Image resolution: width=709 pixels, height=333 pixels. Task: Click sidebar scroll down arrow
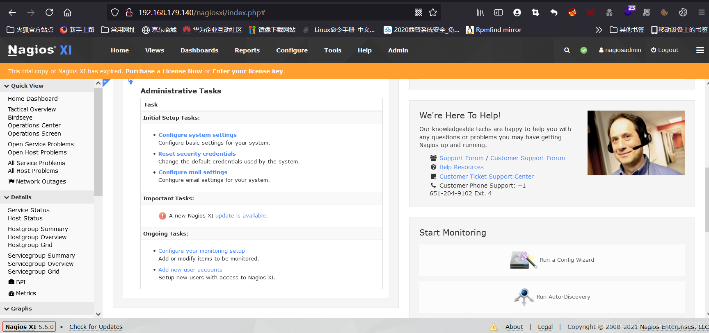click(98, 314)
